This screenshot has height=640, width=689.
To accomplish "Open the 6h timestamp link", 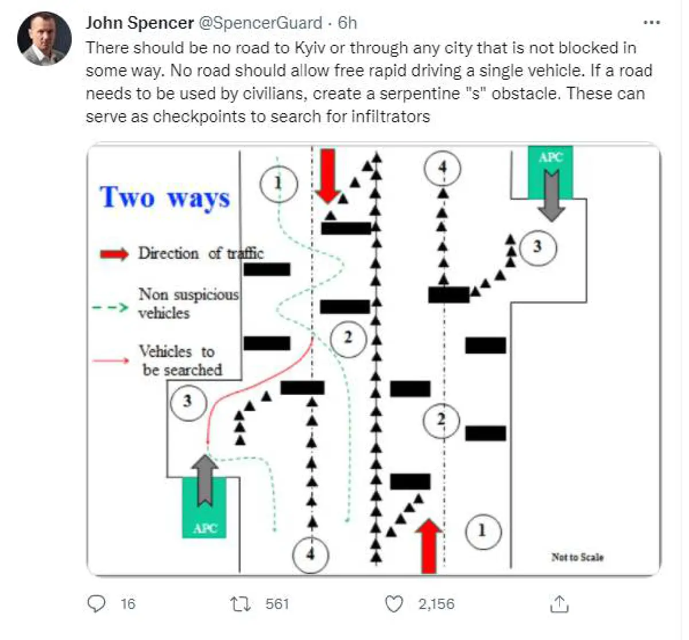I will pos(347,23).
